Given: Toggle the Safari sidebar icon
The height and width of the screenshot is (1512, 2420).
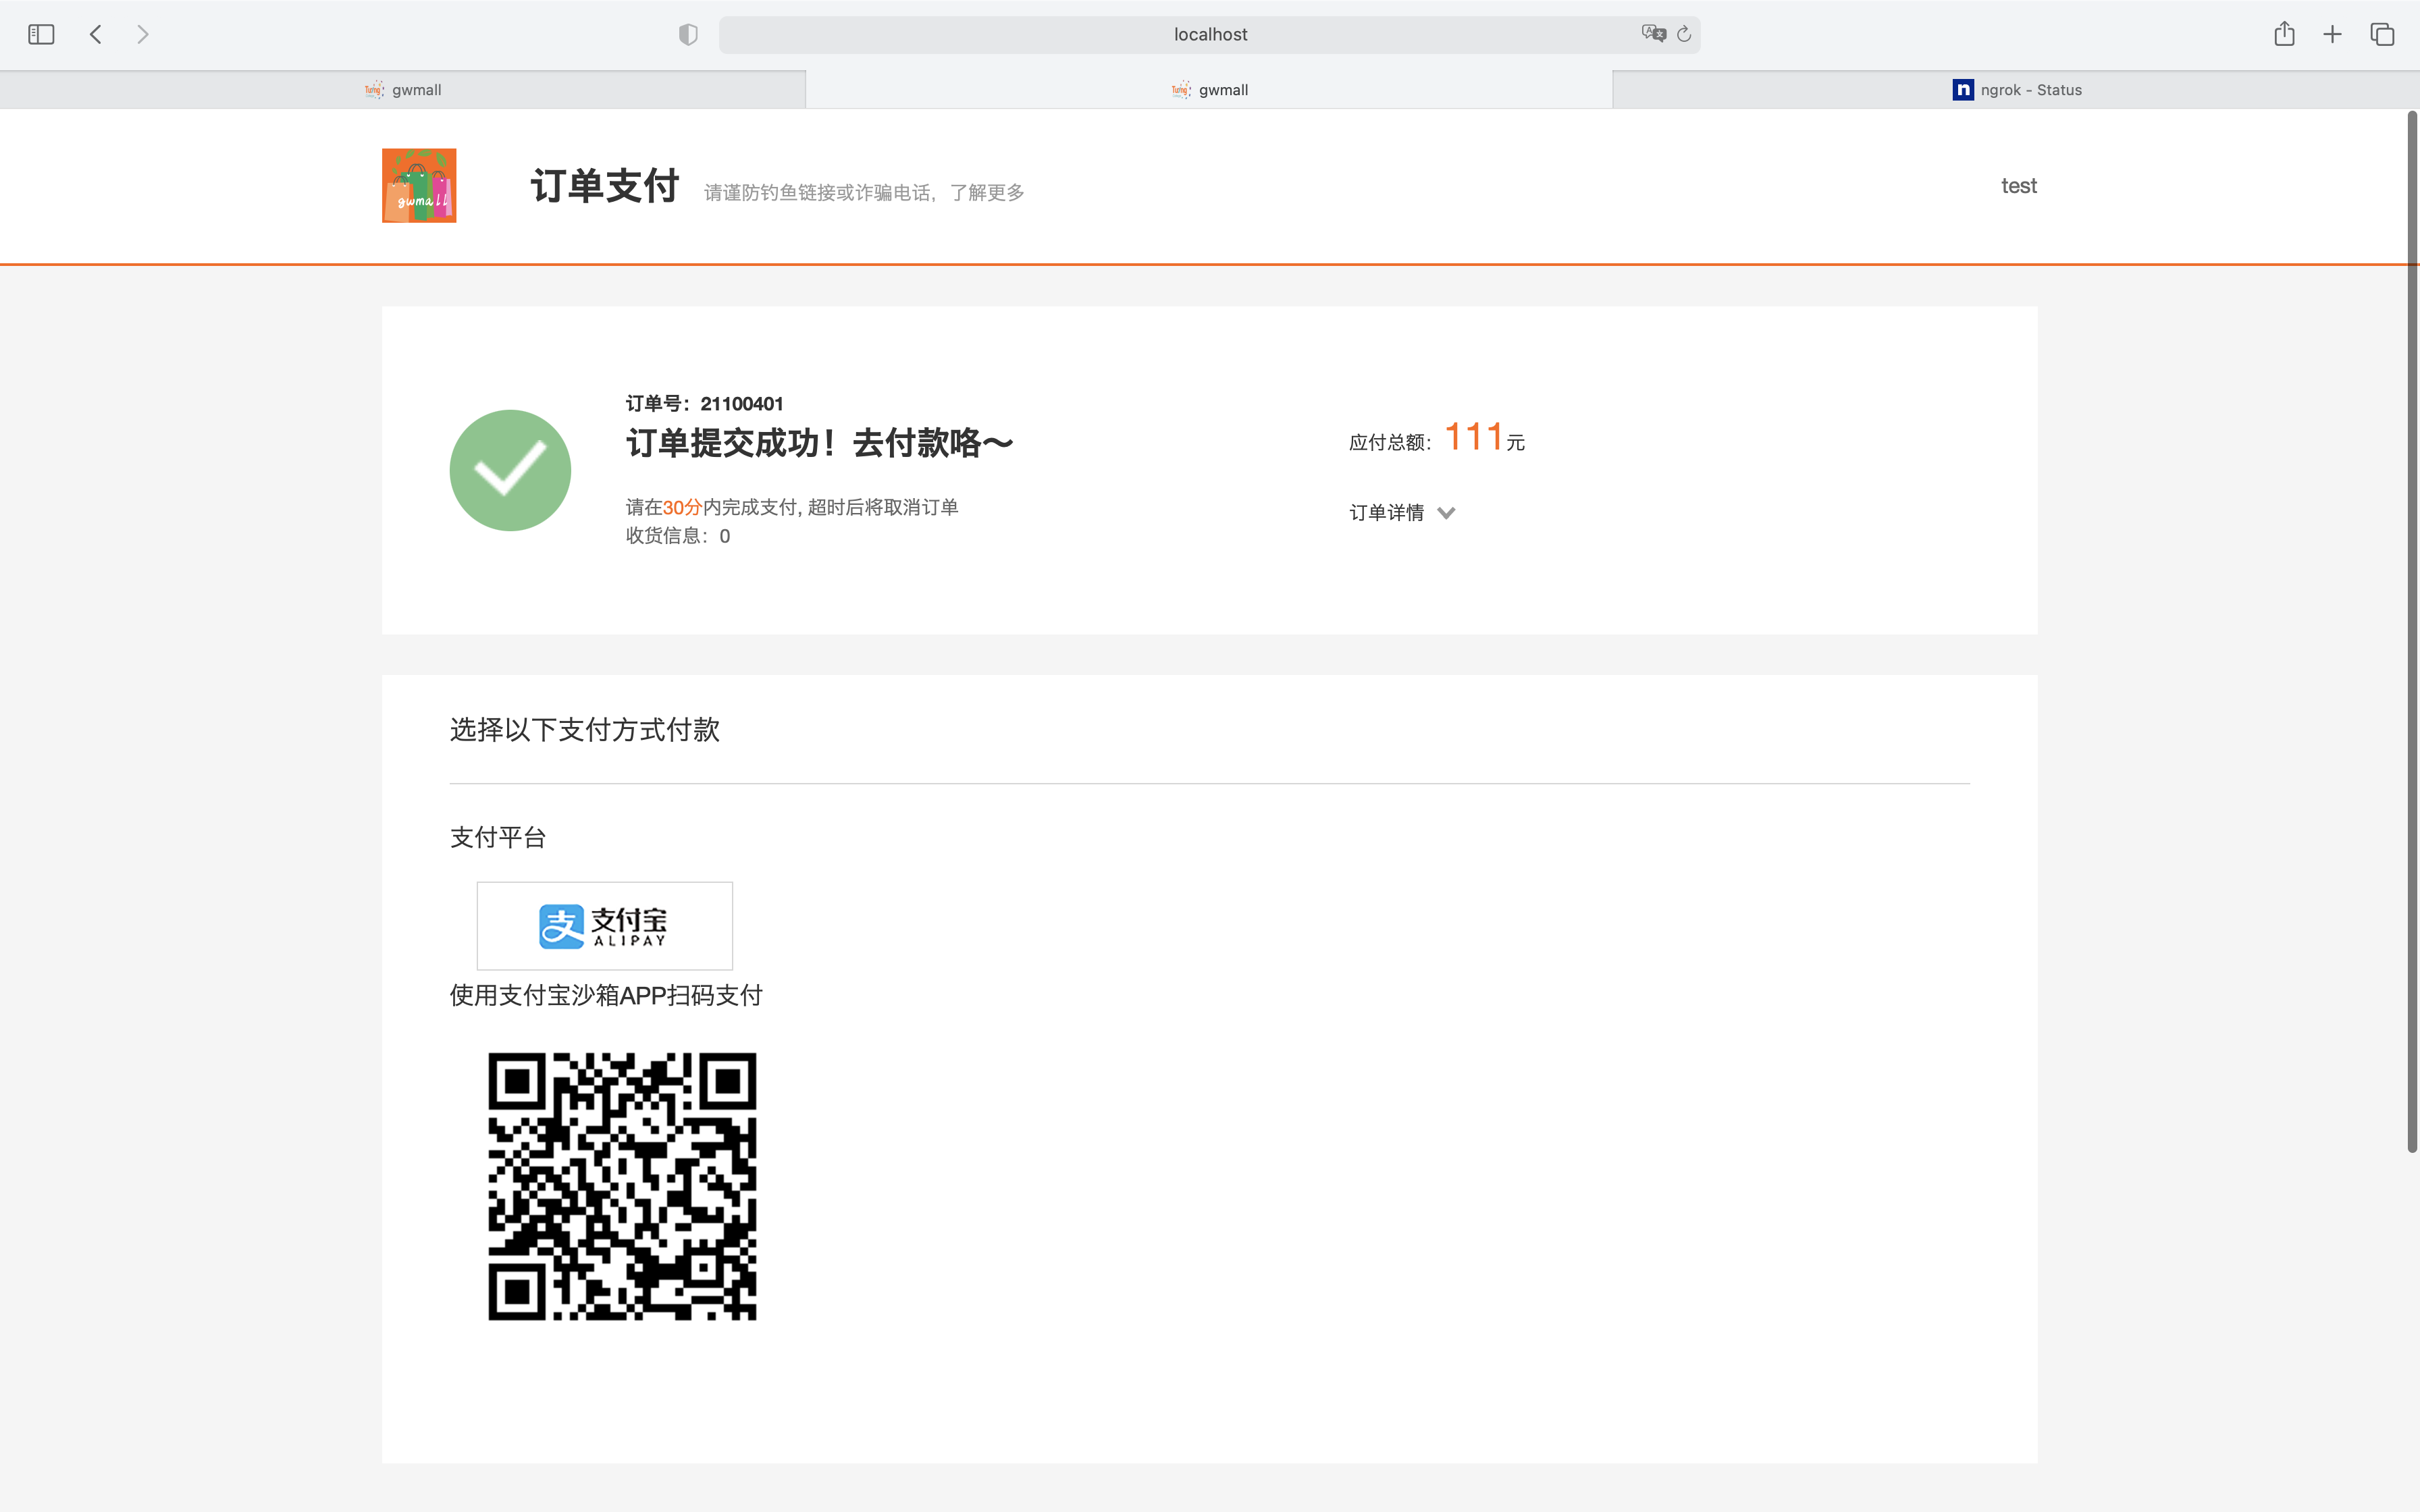Looking at the screenshot, I should point(41,34).
